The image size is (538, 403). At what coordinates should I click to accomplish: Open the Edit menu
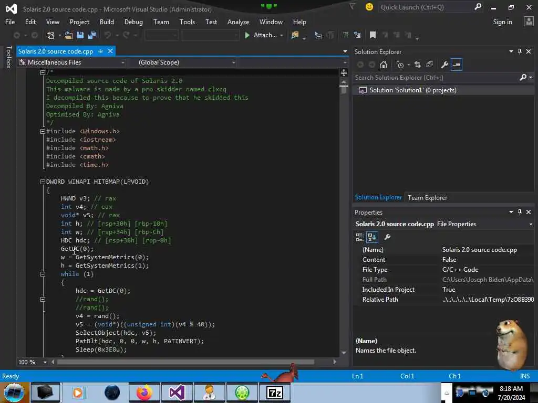(x=30, y=22)
